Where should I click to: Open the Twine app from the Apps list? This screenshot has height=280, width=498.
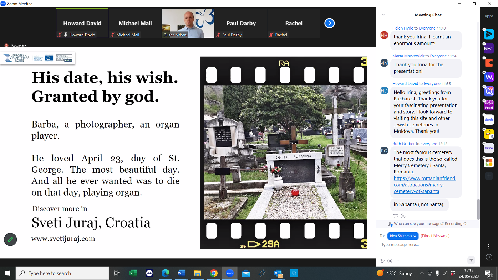click(489, 148)
